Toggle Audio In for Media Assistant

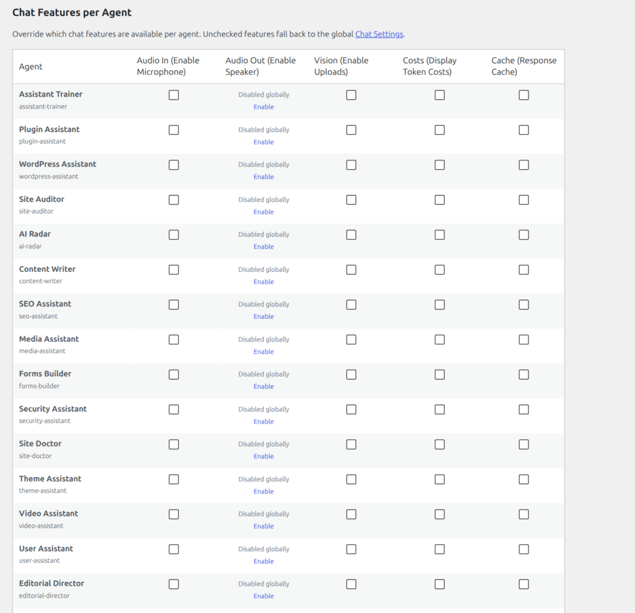click(x=174, y=340)
